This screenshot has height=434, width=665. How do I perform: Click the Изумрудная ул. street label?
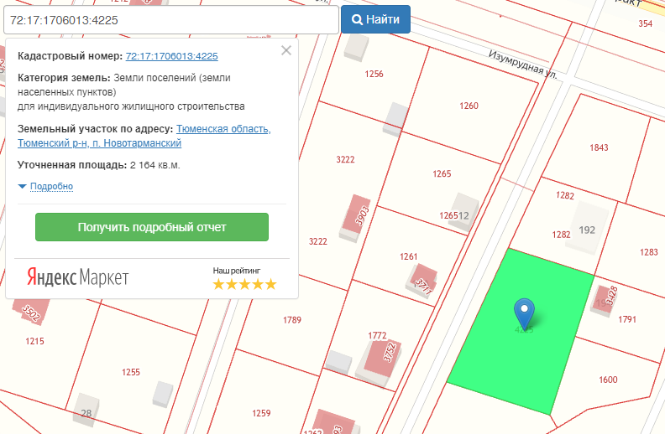(523, 65)
